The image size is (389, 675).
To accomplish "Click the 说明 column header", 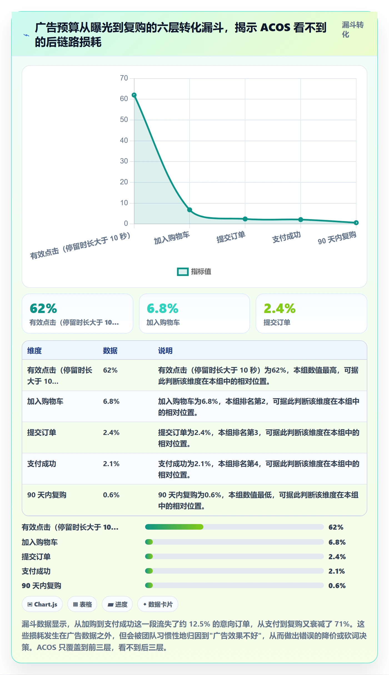I will [x=165, y=351].
